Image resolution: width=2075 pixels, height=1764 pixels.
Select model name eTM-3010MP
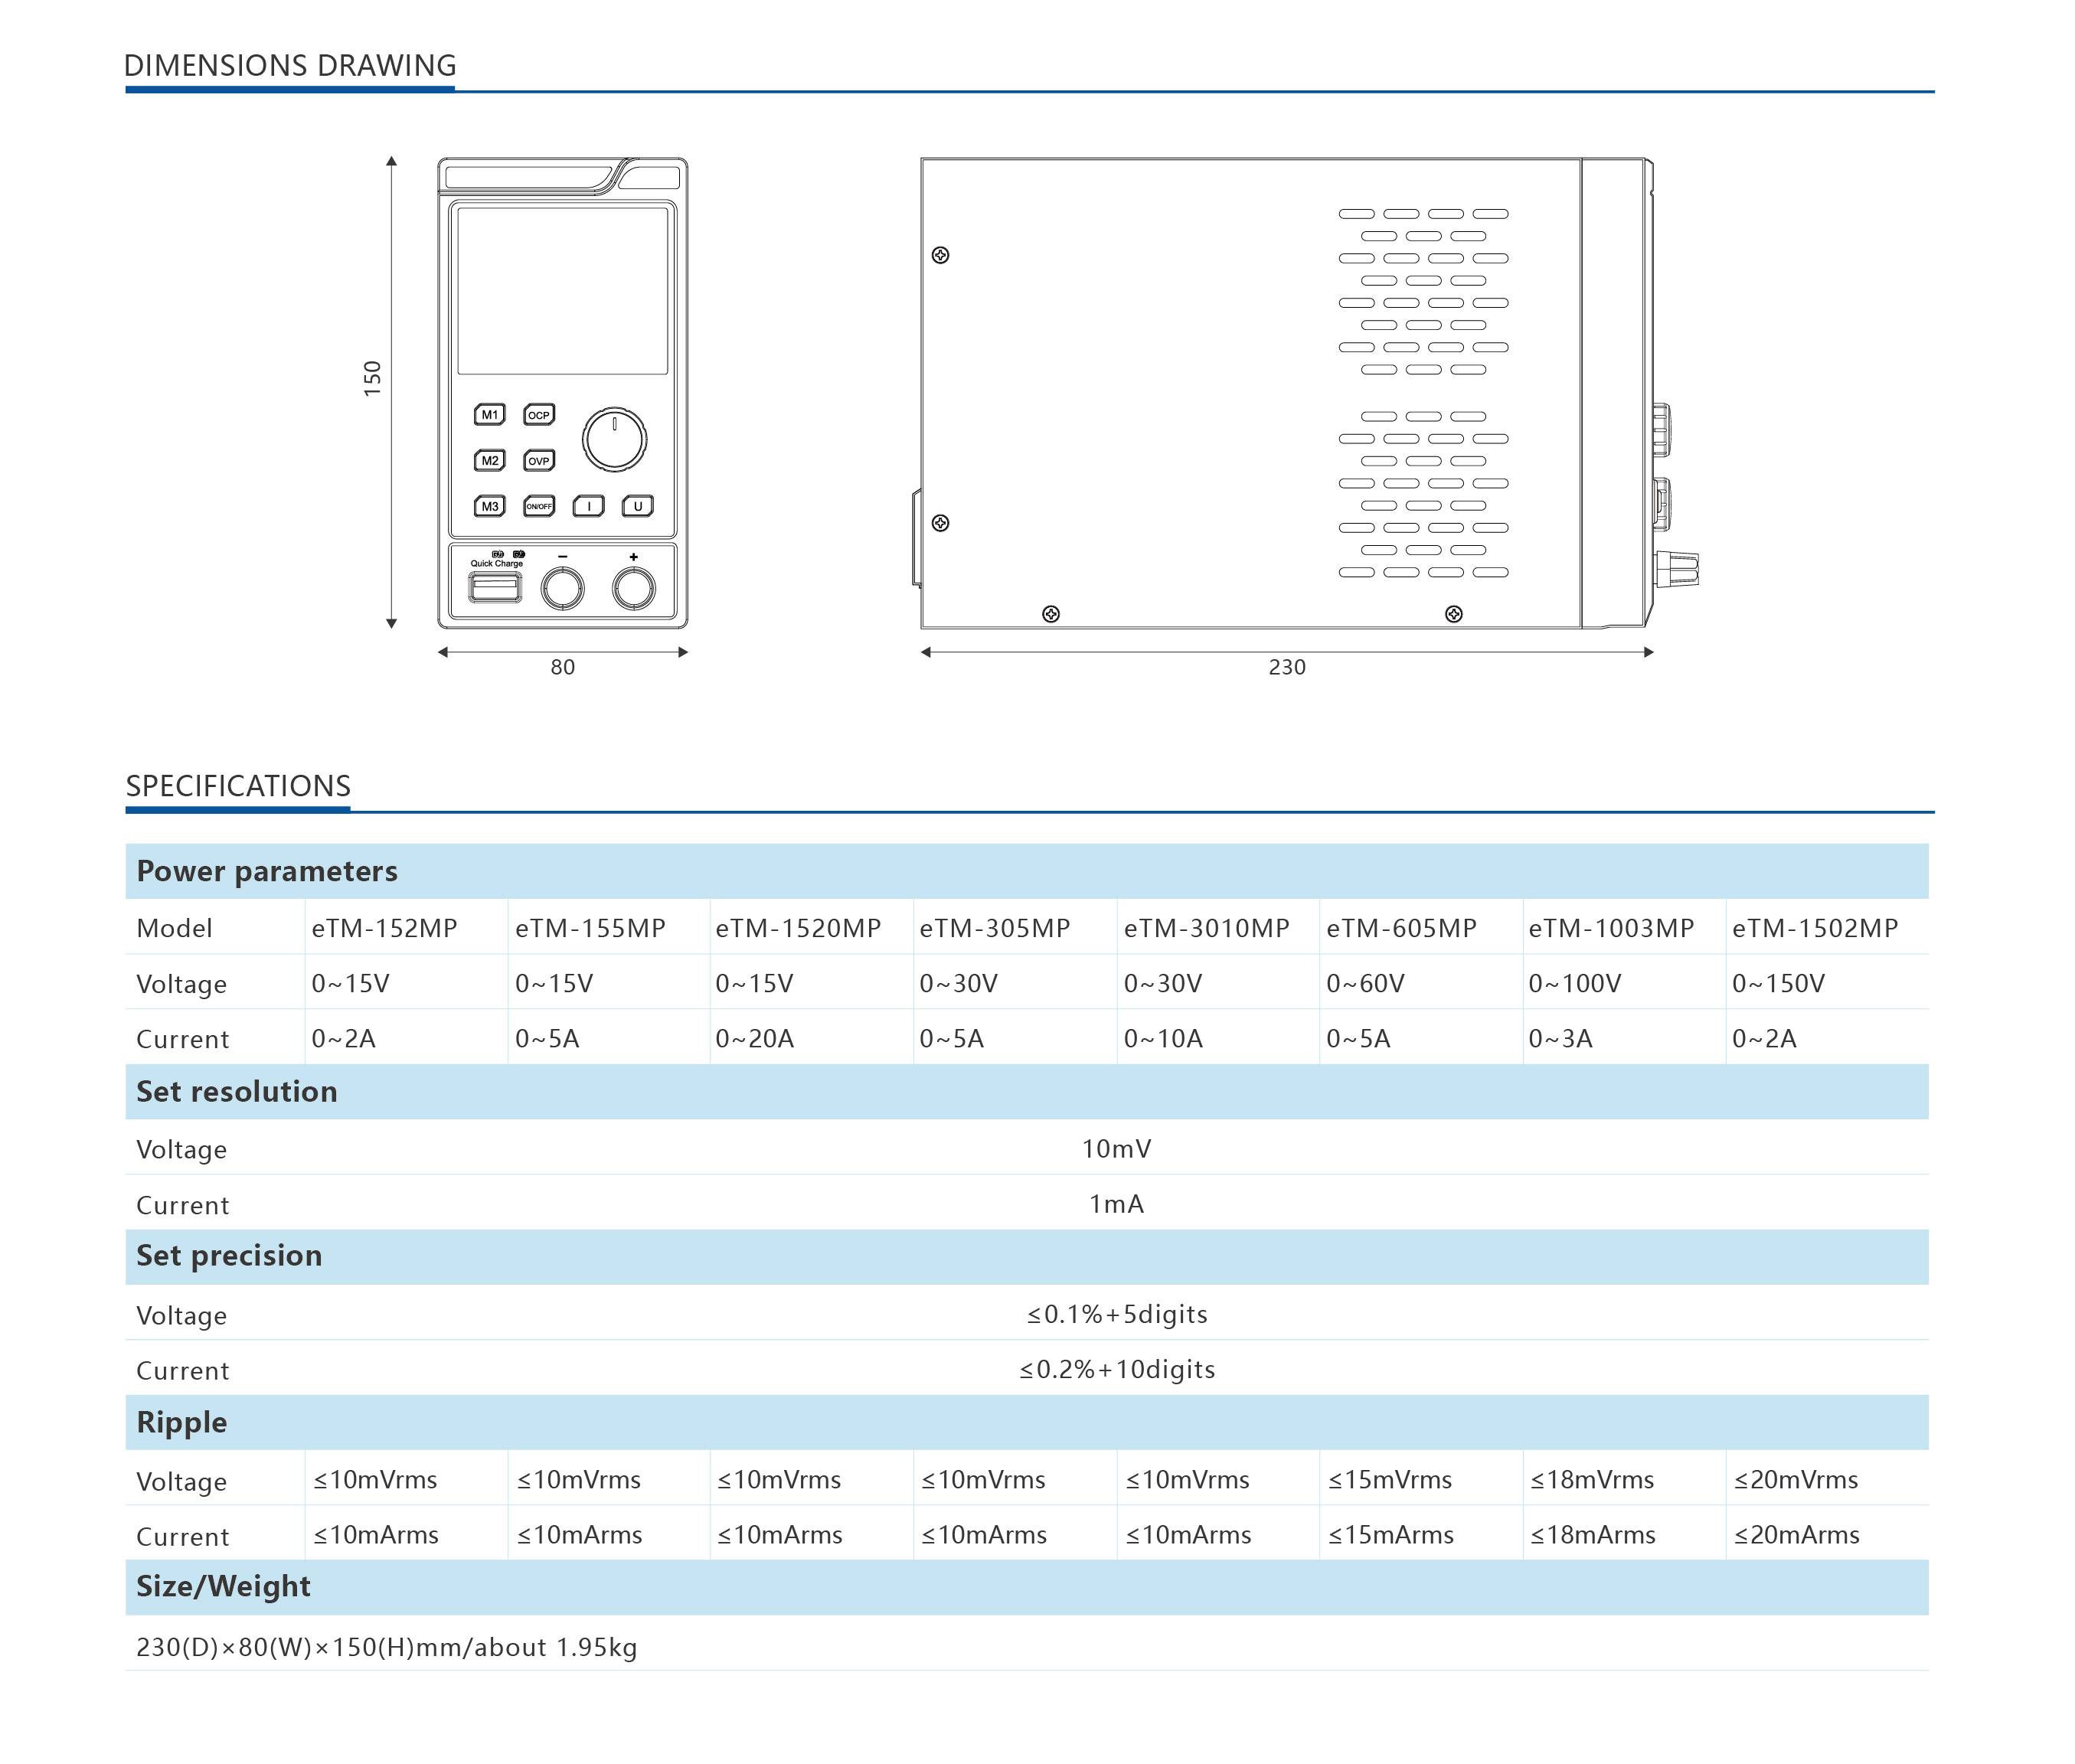[1207, 928]
